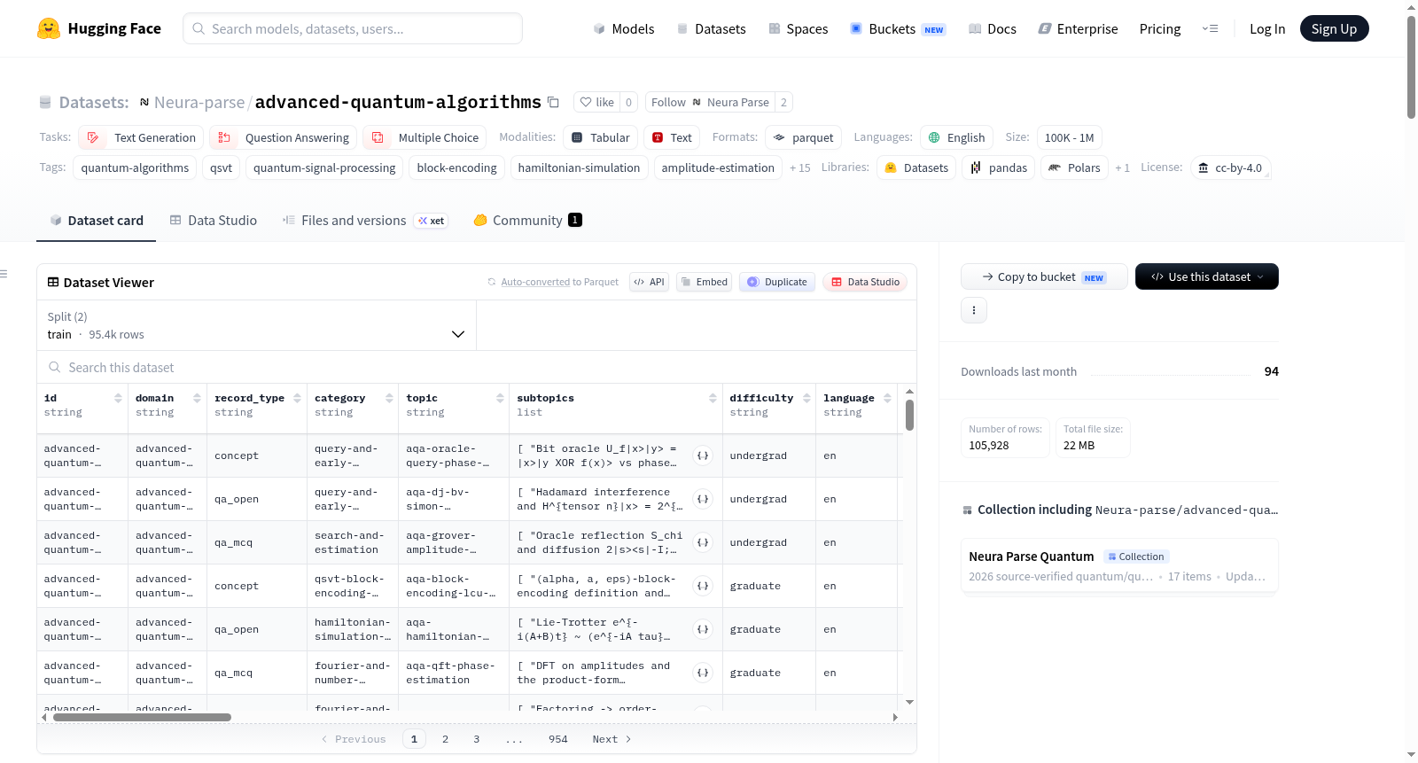Go to page 2 of results
Image resolution: width=1418 pixels, height=763 pixels.
(x=445, y=739)
